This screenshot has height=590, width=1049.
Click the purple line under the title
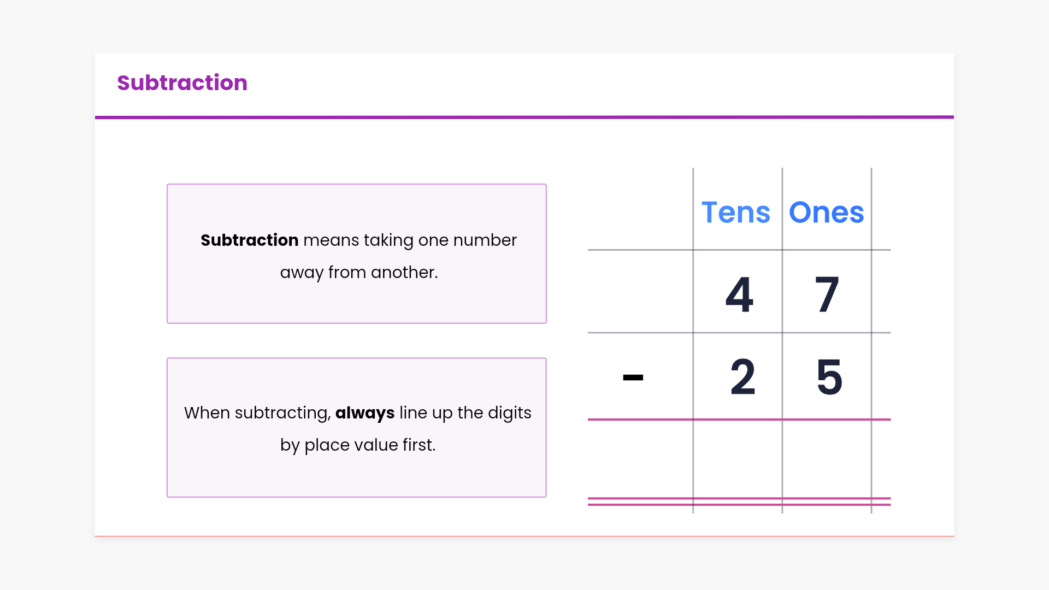pyautogui.click(x=524, y=117)
